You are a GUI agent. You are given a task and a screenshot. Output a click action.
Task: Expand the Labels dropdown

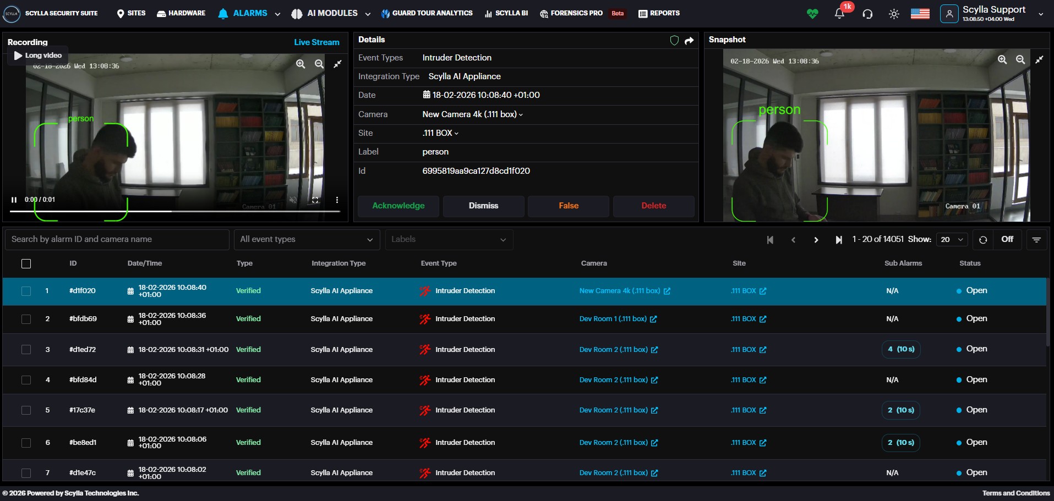(x=449, y=239)
